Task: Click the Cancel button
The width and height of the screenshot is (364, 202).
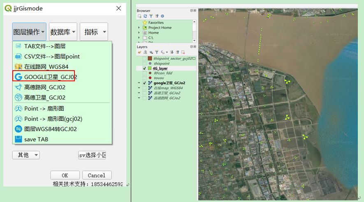Action: point(97,175)
